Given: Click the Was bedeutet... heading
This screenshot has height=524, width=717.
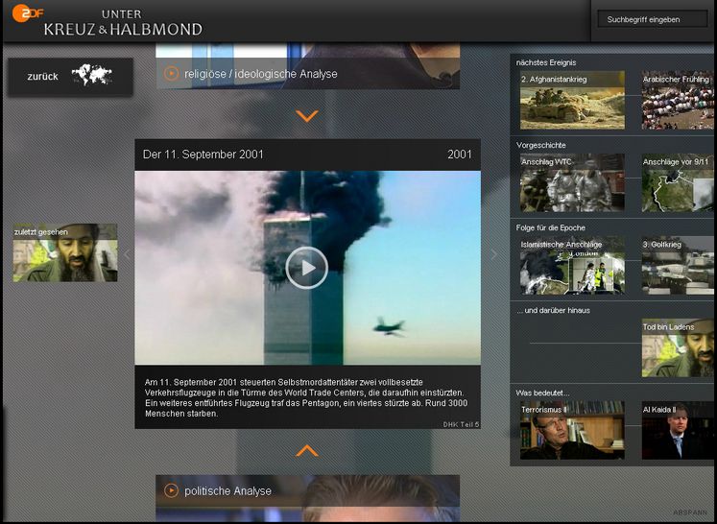Looking at the screenshot, I should click(x=542, y=393).
